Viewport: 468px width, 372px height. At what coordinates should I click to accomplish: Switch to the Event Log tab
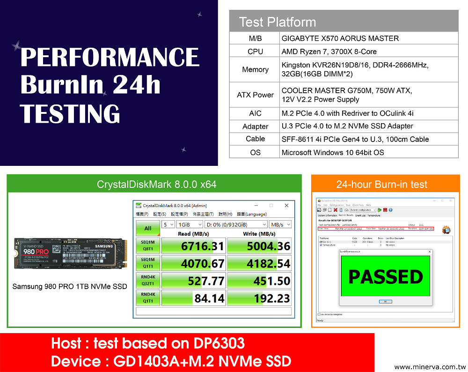click(x=360, y=216)
